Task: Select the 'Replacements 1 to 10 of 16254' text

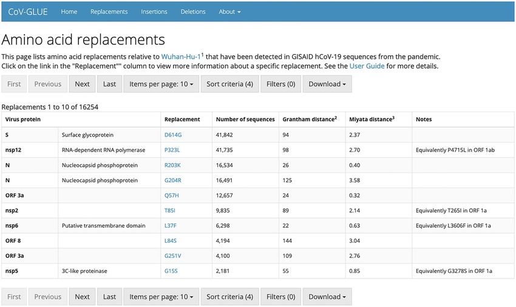Action: 50,107
